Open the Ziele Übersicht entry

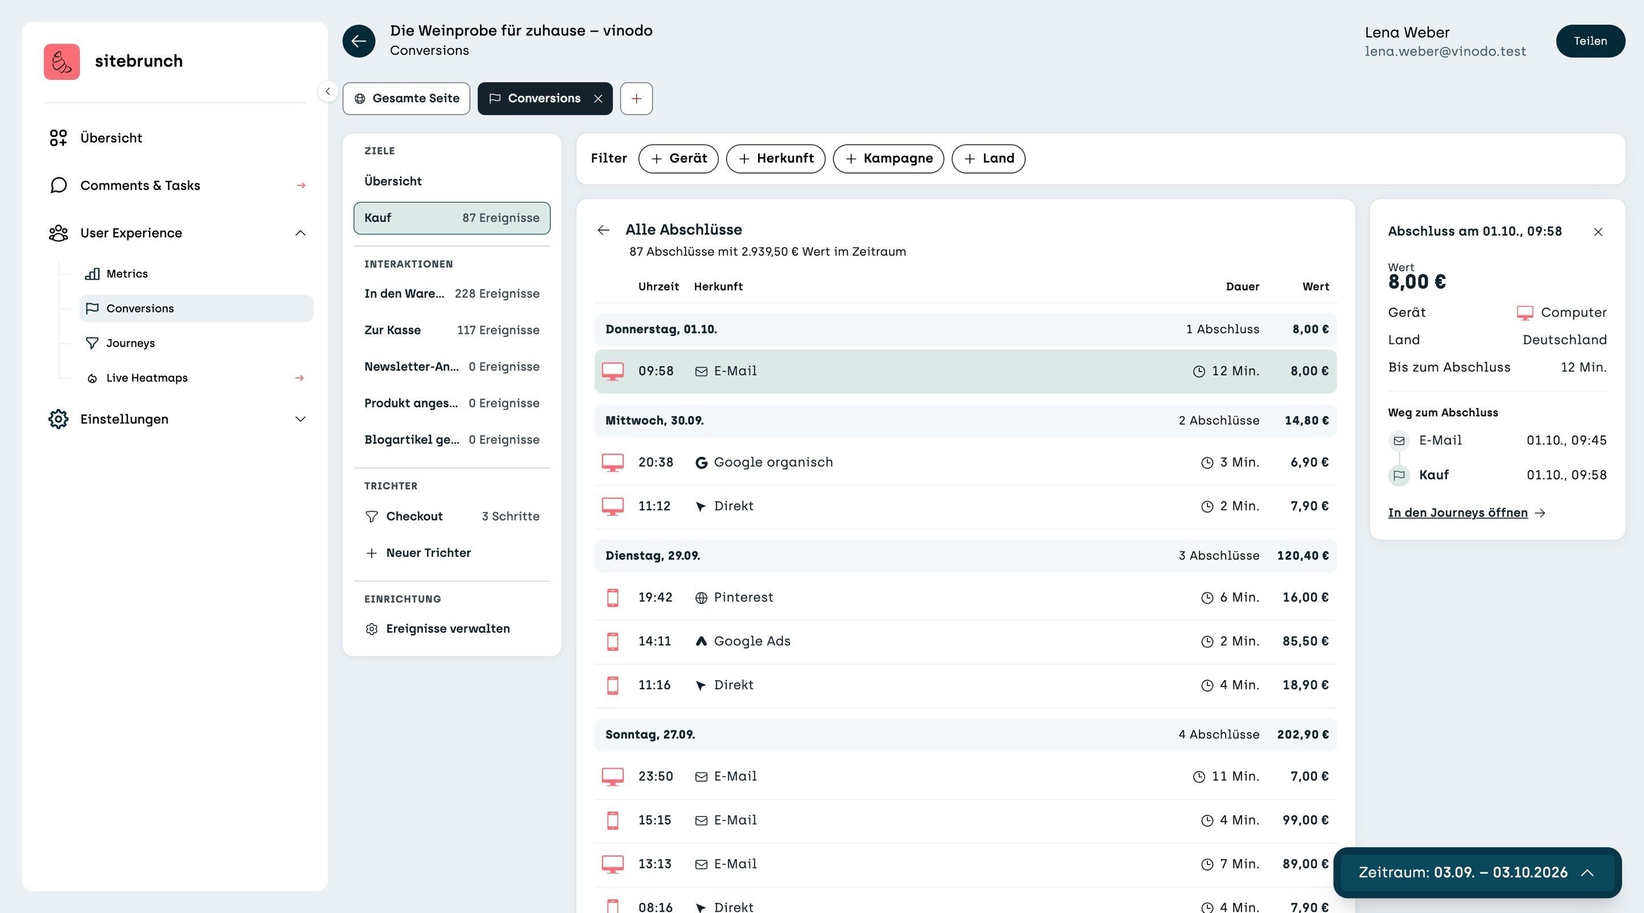pyautogui.click(x=452, y=181)
